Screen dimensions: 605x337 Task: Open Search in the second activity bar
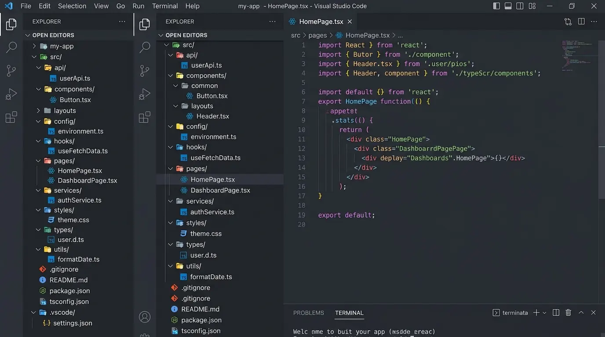click(145, 47)
